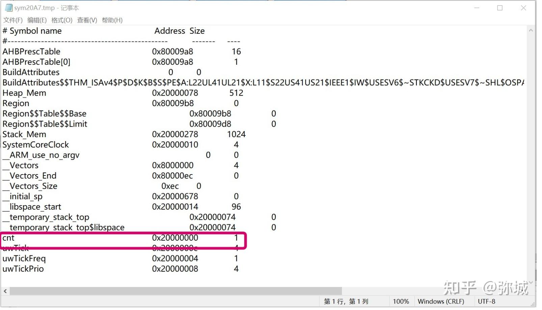The image size is (542, 310).
Task: Click the uwTickFreq symbol name
Action: [x=24, y=259]
